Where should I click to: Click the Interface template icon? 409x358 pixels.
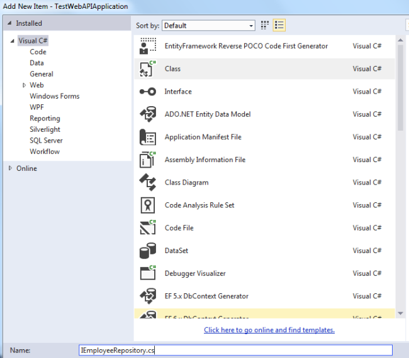(147, 92)
